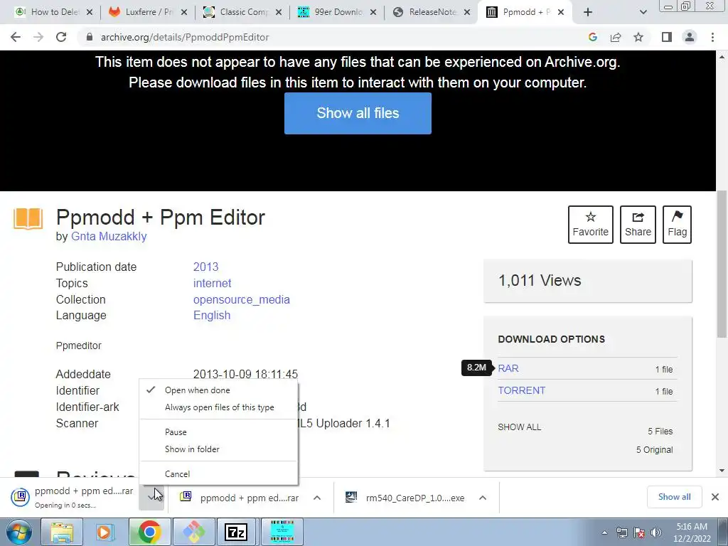Click the Action Center flag tray icon
The image size is (728, 546).
pos(639,532)
